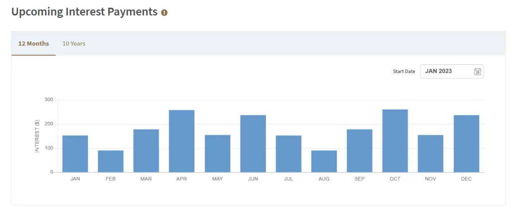This screenshot has width=511, height=217.
Task: Select the AUG interest bar
Action: 324,161
